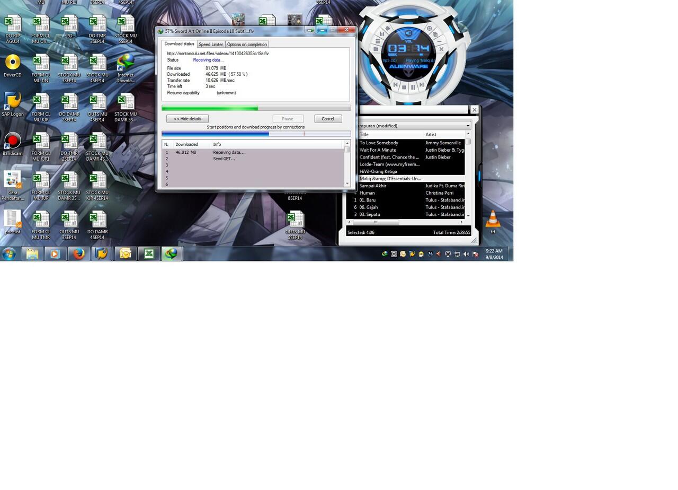Select the DO RJP AGU14 Excel file
The height and width of the screenshot is (490, 678).
click(12, 29)
